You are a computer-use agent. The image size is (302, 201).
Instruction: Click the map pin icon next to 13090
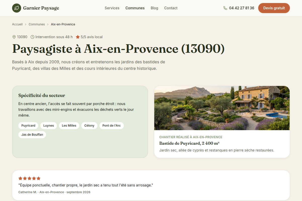click(x=14, y=37)
